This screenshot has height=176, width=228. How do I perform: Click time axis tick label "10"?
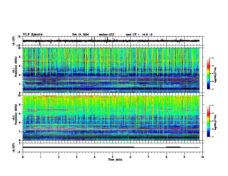[202, 157]
